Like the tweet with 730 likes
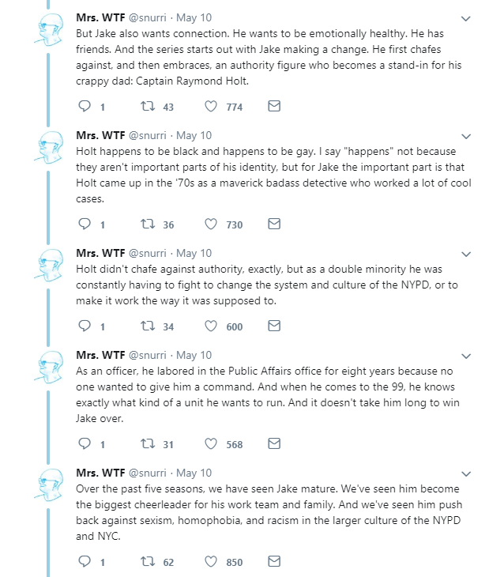Image resolution: width=504 pixels, height=577 pixels. [x=211, y=224]
